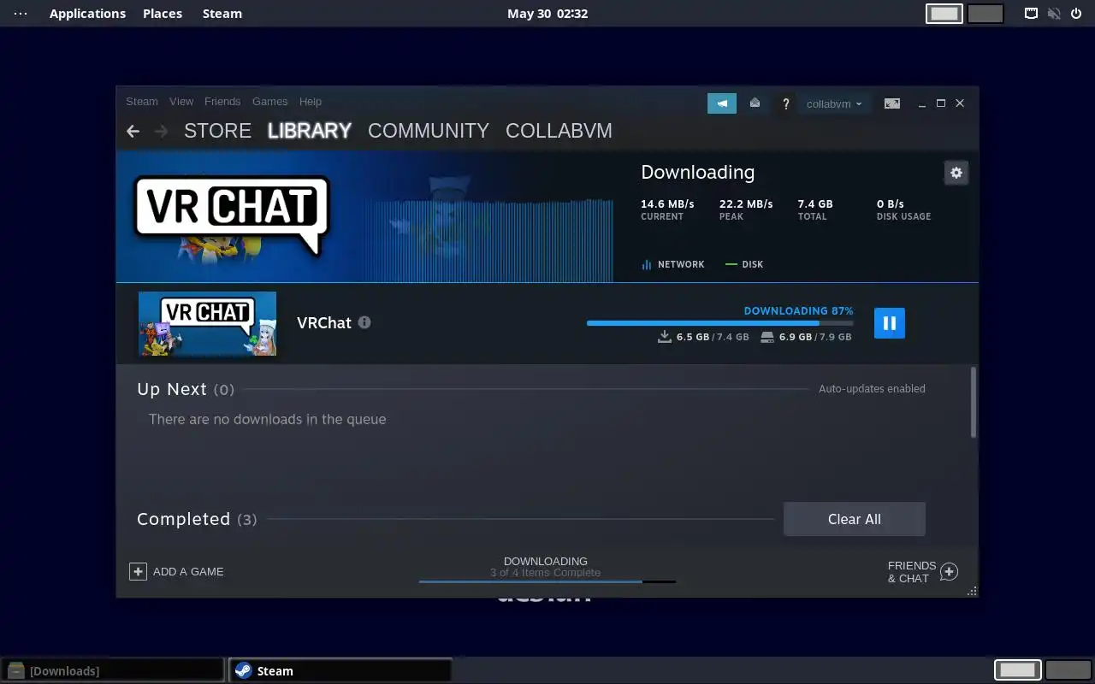The width and height of the screenshot is (1095, 684).
Task: Open download settings gear icon
Action: (956, 173)
